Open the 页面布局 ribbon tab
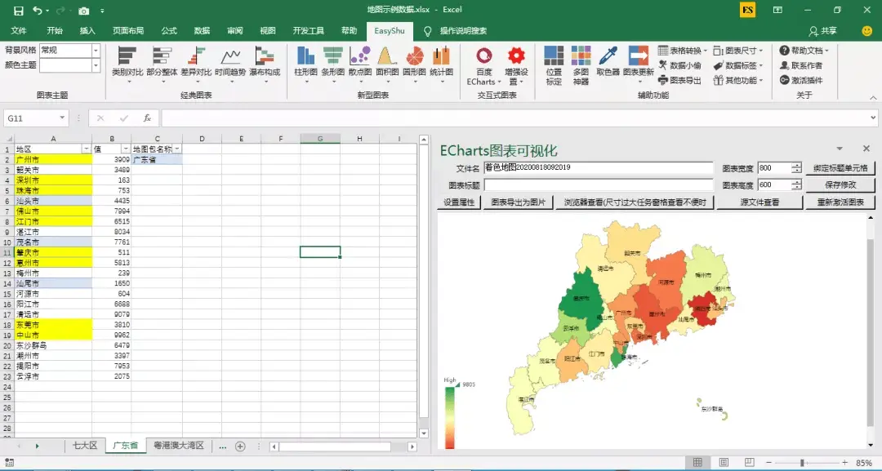Image resolution: width=882 pixels, height=471 pixels. click(x=128, y=31)
